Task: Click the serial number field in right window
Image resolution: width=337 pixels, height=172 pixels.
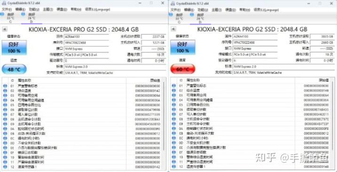Action: [x=255, y=42]
